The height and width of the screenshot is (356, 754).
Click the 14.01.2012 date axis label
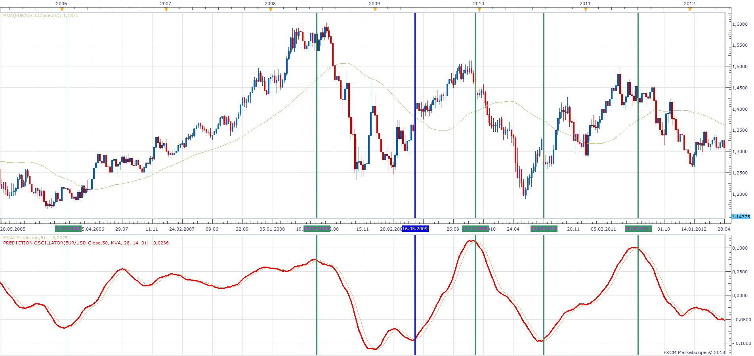point(694,229)
